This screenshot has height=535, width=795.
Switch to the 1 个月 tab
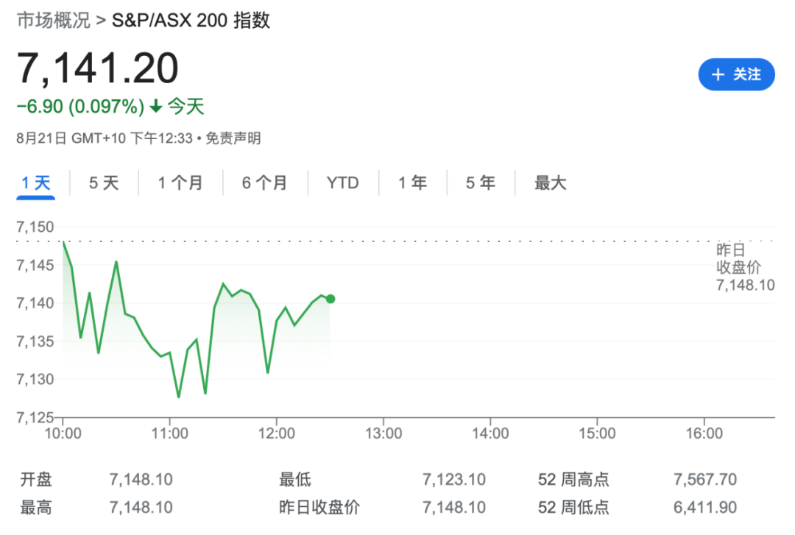[x=180, y=183]
